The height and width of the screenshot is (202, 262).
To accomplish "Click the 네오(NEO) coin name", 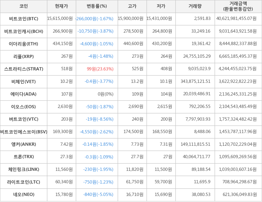I will [24, 194].
